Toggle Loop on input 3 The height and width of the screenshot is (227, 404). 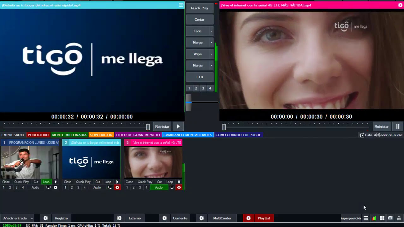169,182
